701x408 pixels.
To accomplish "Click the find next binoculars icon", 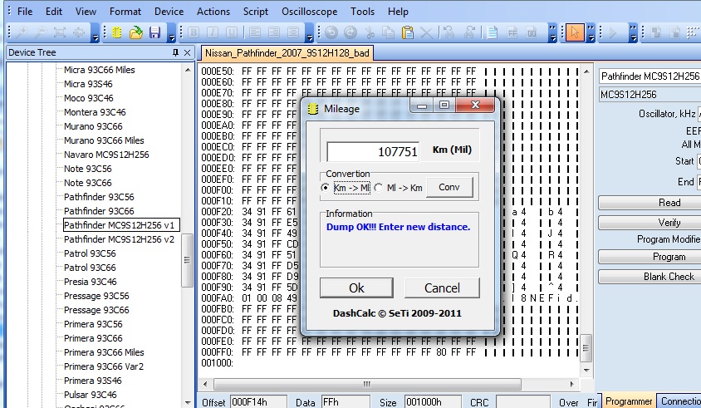I will pyautogui.click(x=469, y=32).
